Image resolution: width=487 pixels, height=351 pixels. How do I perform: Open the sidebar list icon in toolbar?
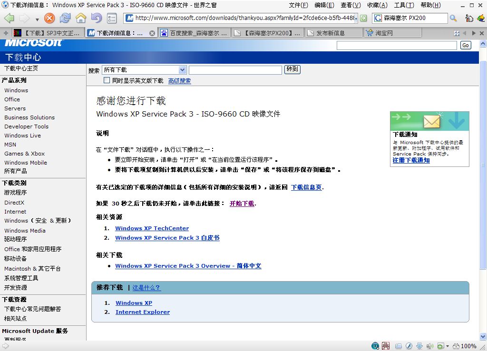pyautogui.click(x=111, y=19)
